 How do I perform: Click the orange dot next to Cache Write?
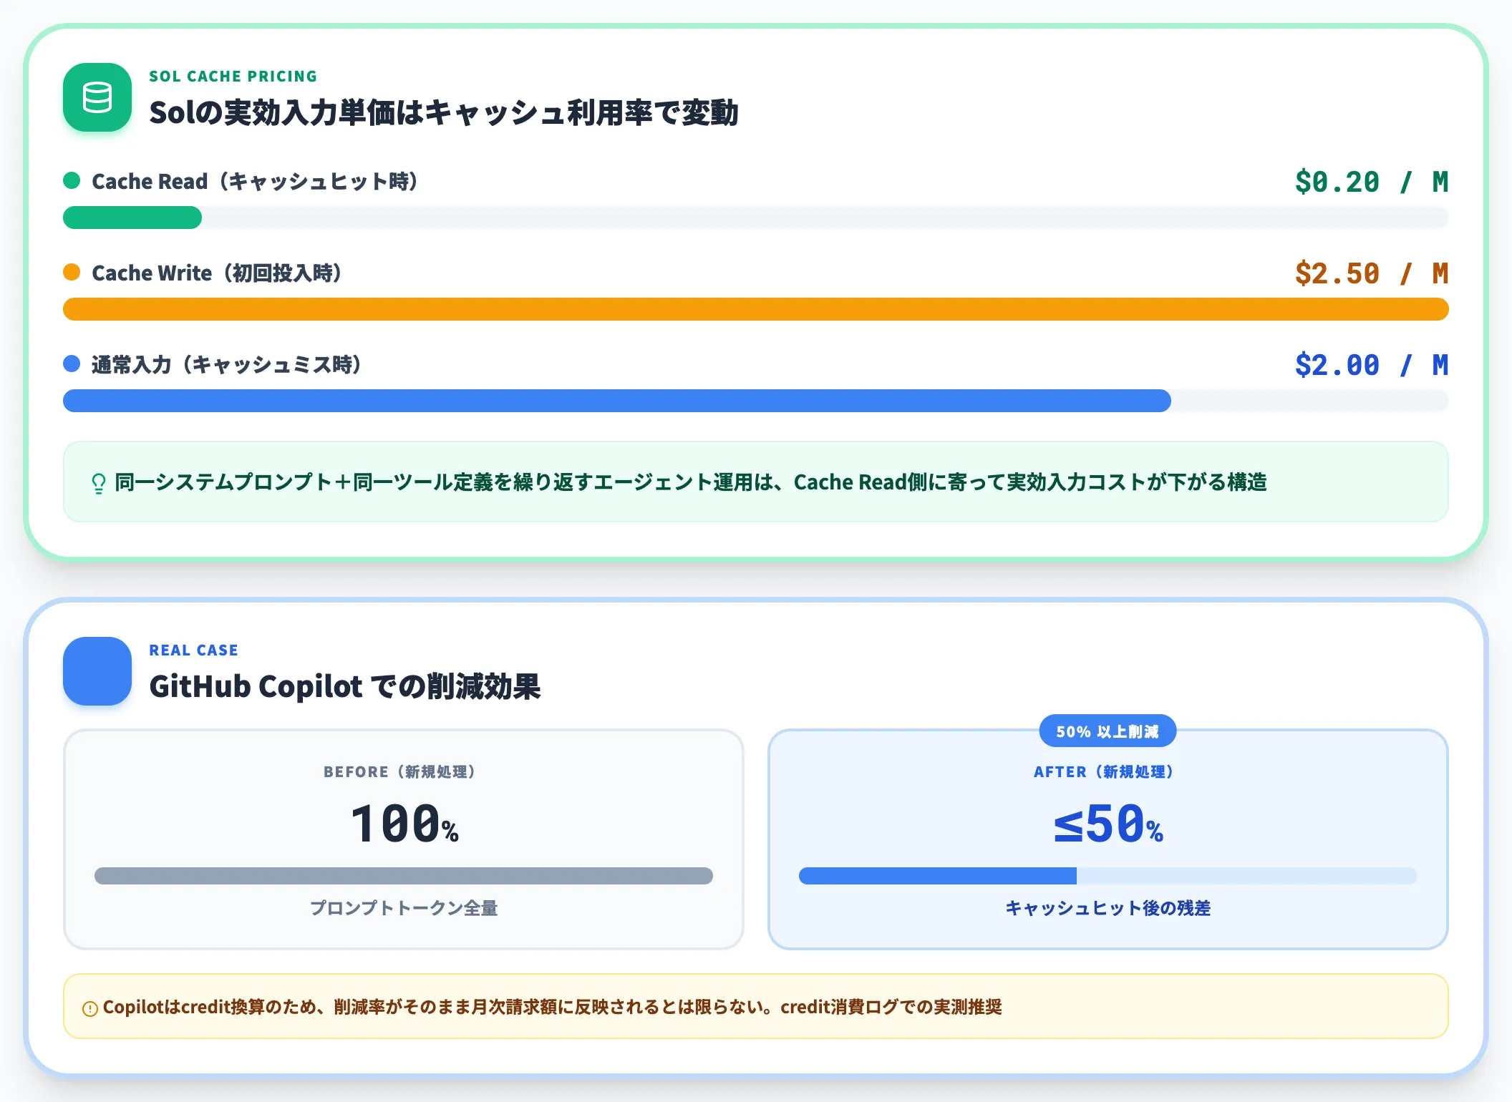point(72,272)
